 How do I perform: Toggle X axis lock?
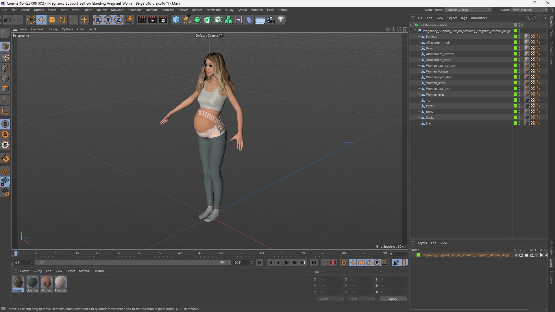pos(98,20)
